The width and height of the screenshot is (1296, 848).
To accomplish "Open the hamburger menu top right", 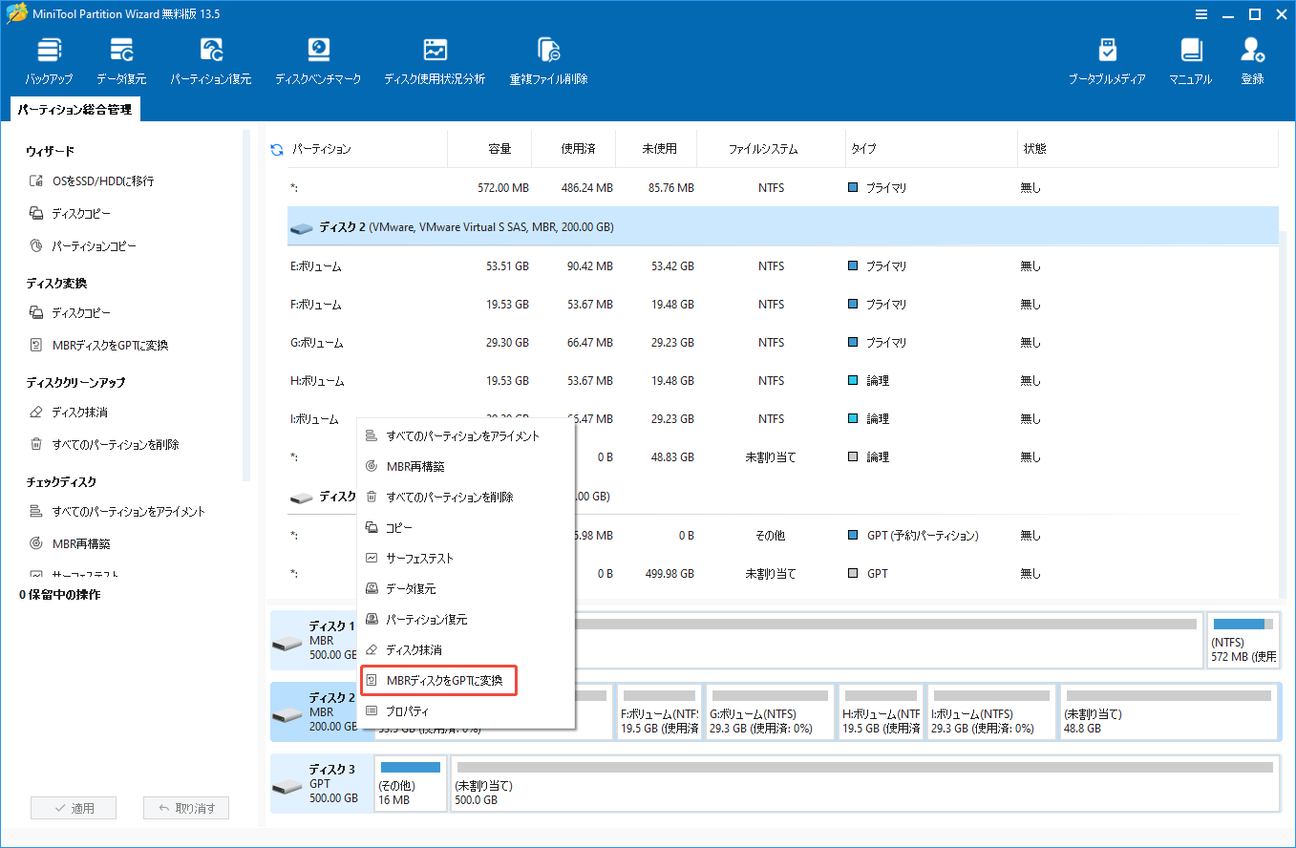I will [1201, 14].
